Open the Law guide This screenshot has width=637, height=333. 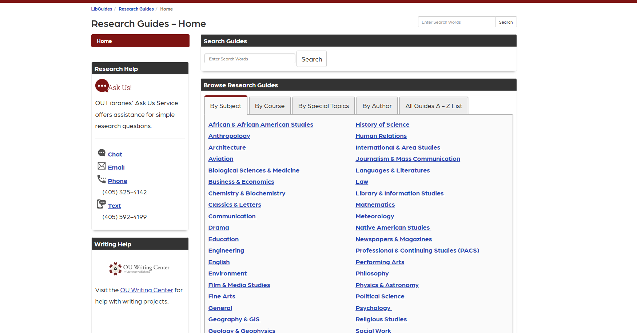[362, 182]
